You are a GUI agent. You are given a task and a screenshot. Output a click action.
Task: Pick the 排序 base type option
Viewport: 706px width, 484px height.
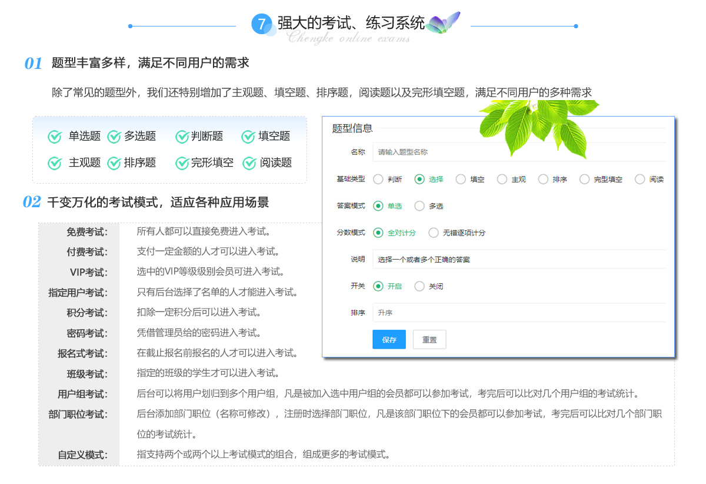543,180
